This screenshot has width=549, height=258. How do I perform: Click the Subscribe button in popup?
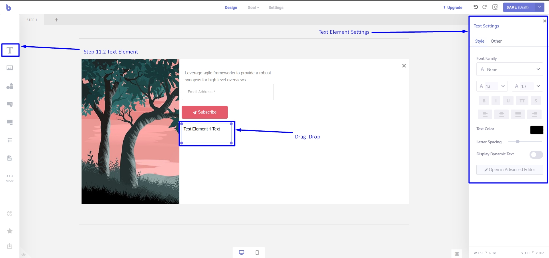click(205, 112)
